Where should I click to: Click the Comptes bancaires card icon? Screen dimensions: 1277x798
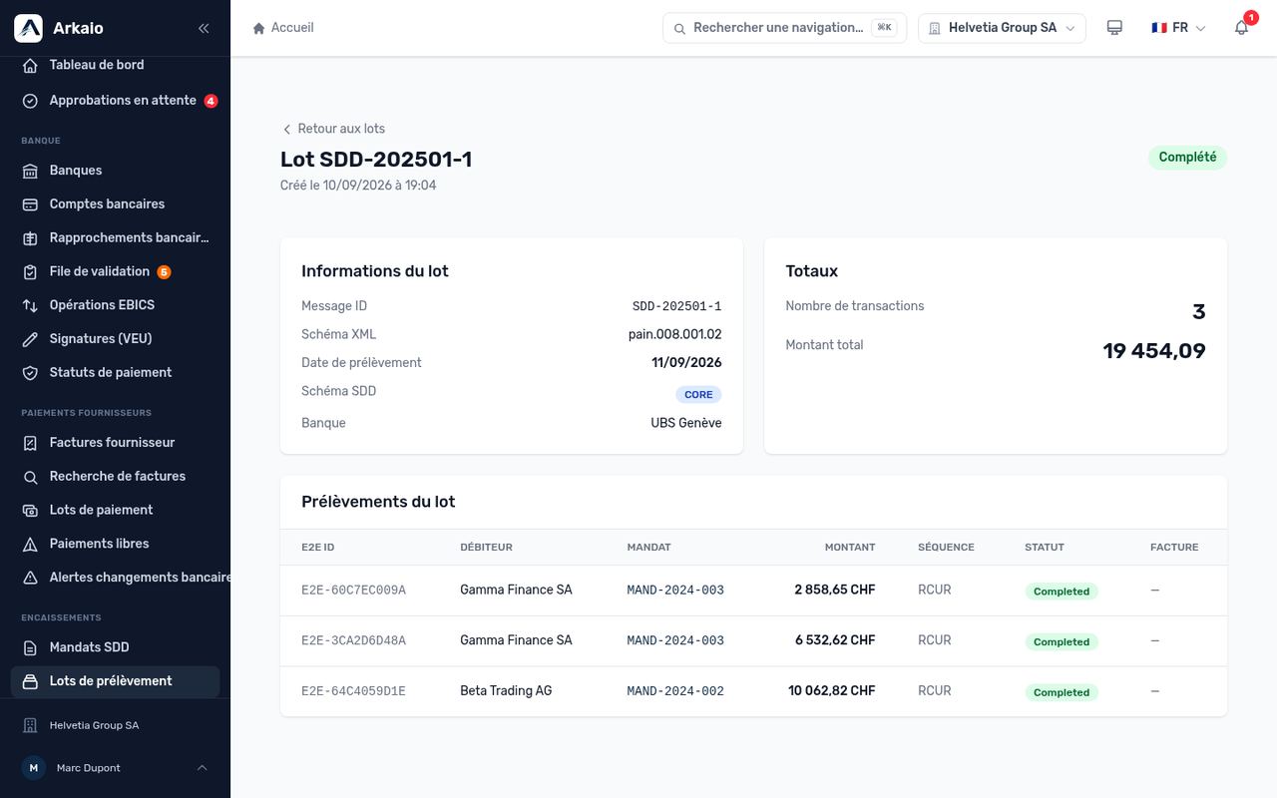pos(30,204)
